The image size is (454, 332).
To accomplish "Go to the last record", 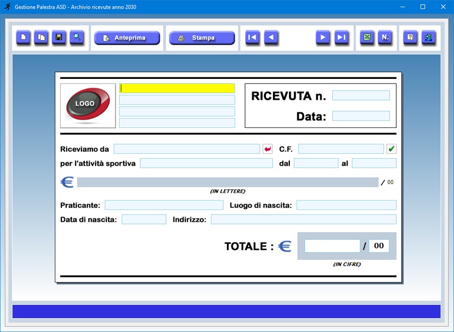I will (342, 37).
